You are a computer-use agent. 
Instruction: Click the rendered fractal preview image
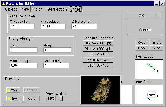pyautogui.click(x=100, y=90)
